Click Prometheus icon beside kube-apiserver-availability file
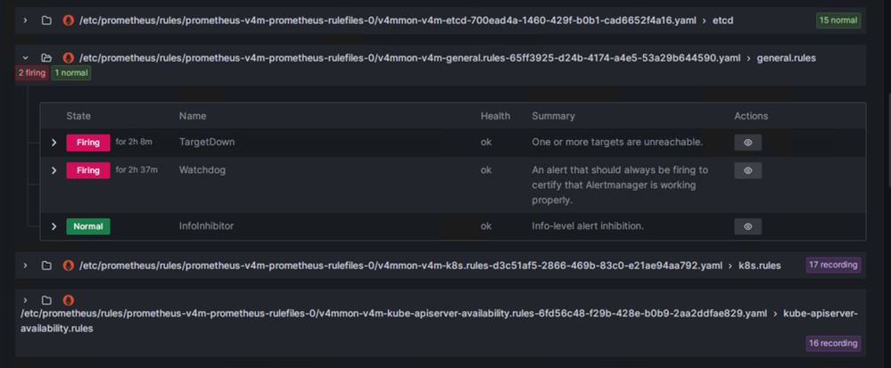891x368 pixels. point(68,300)
